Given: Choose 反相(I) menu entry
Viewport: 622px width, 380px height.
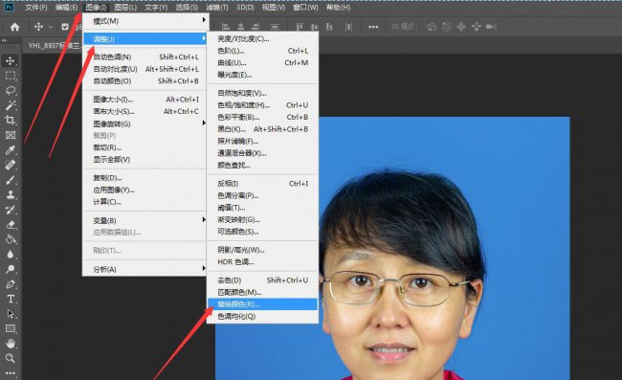Looking at the screenshot, I should (x=262, y=184).
